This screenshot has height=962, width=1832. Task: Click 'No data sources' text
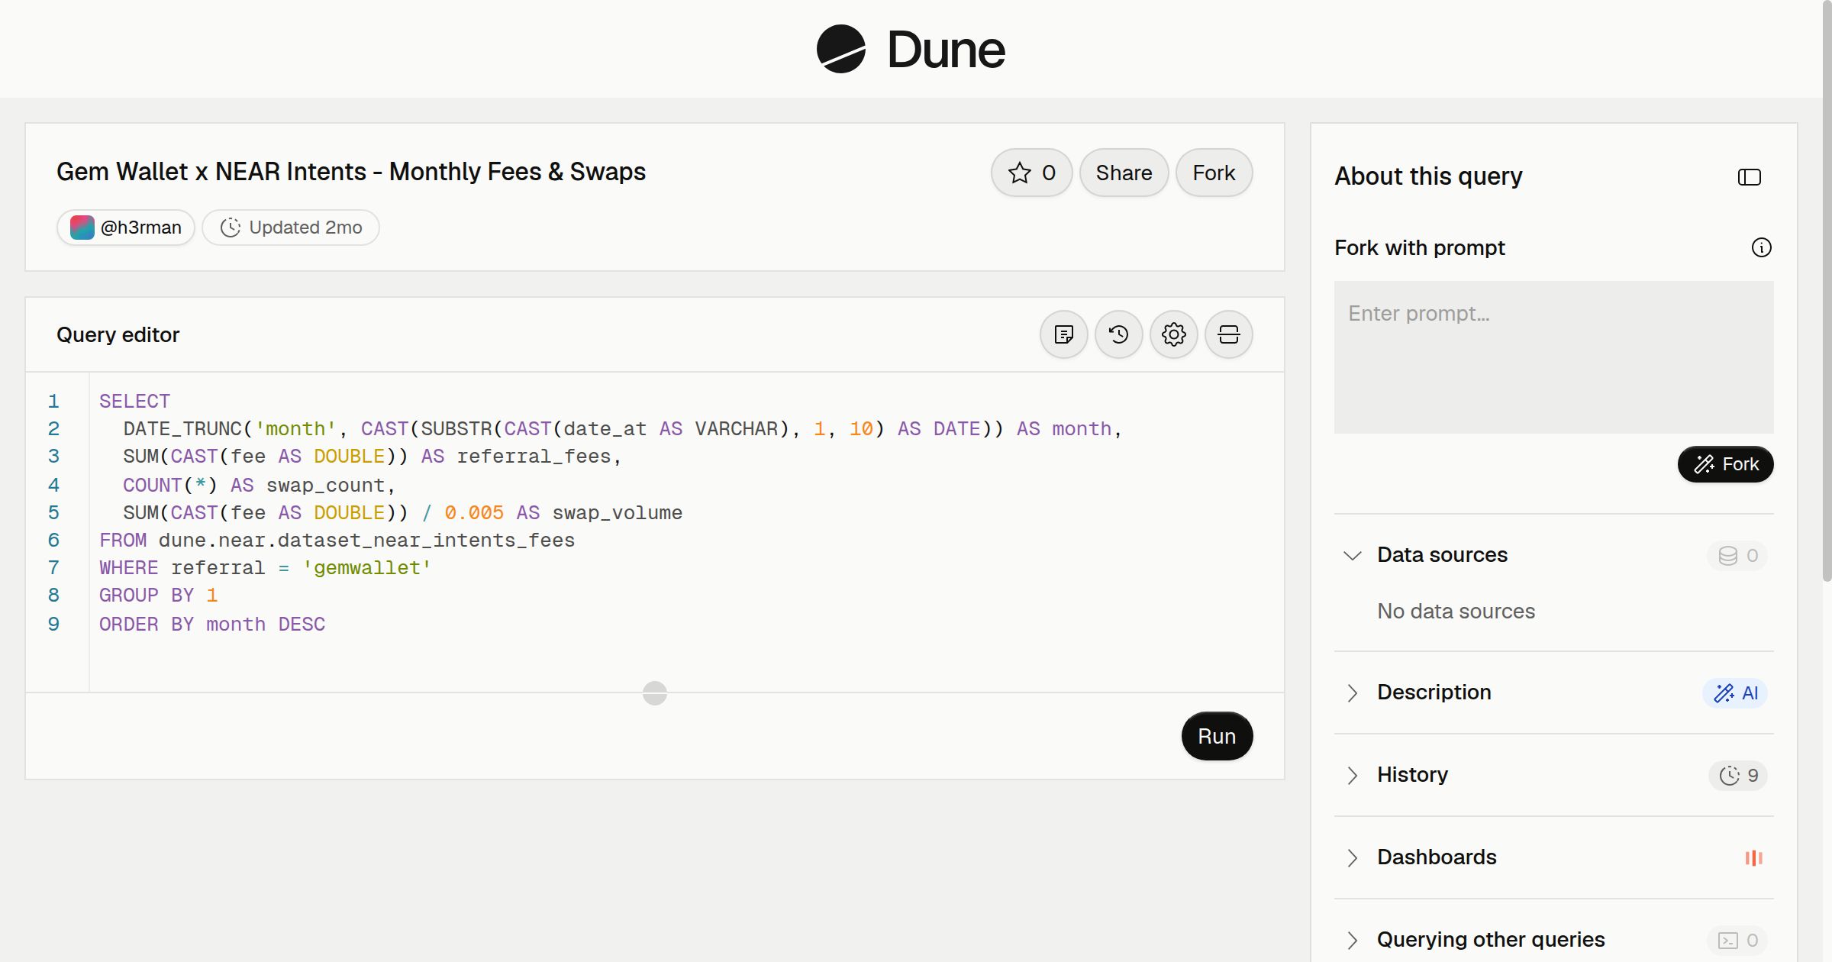pyautogui.click(x=1456, y=612)
